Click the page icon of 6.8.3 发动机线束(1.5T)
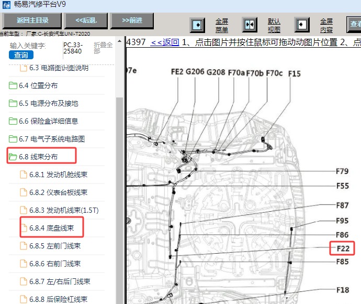This screenshot has width=361, height=304. pos(24,210)
